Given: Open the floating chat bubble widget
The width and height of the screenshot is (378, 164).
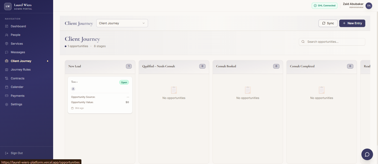Looking at the screenshot, I should tap(367, 154).
